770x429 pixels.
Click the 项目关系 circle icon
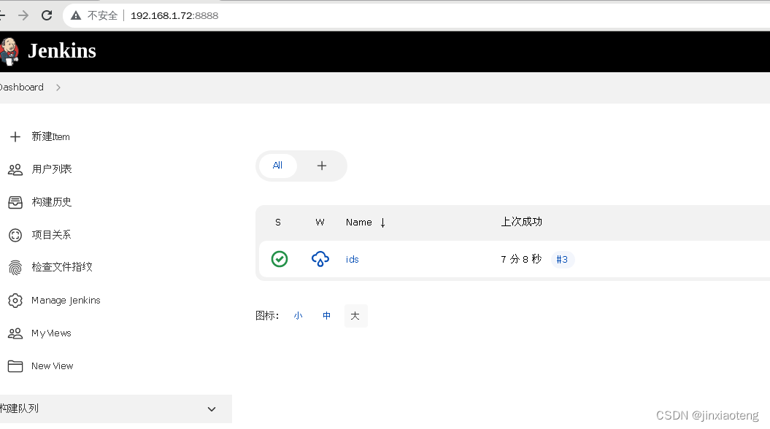point(15,235)
